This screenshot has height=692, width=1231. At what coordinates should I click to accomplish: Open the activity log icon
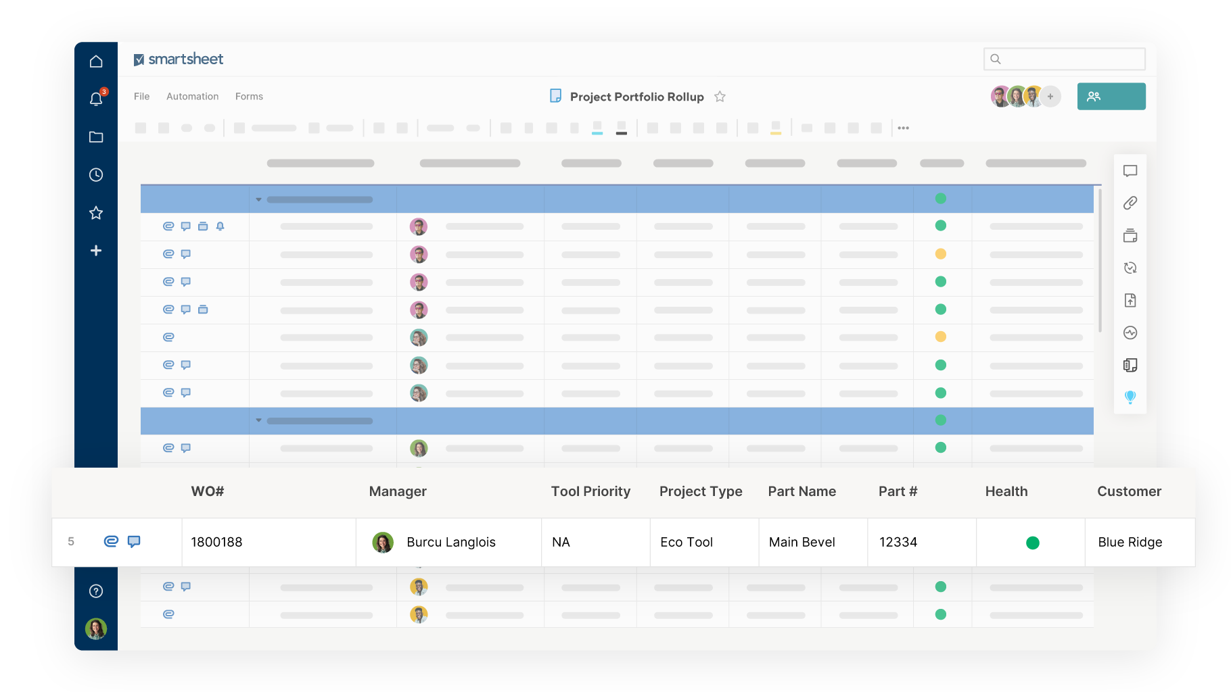pyautogui.click(x=1130, y=332)
